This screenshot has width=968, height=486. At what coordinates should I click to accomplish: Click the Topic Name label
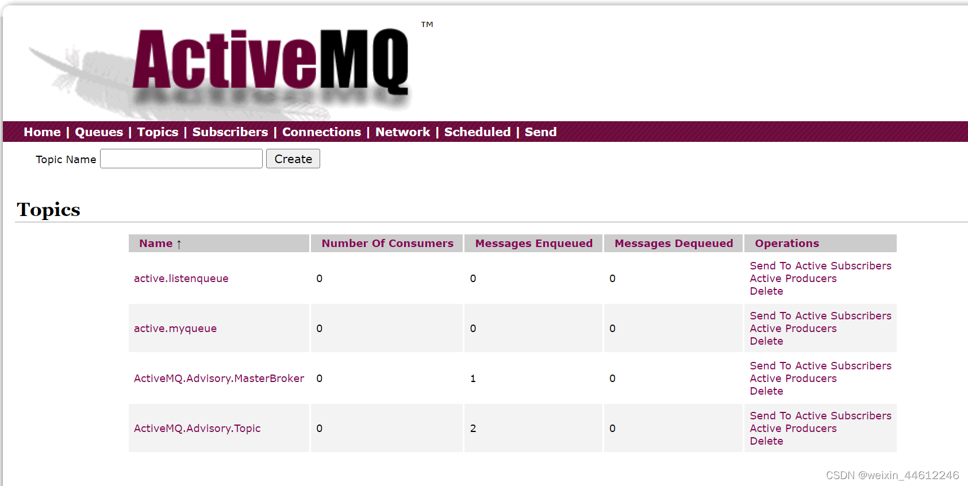(66, 159)
